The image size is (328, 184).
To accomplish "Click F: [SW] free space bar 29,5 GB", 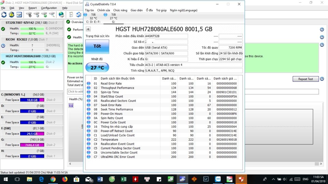I will click(32, 134).
